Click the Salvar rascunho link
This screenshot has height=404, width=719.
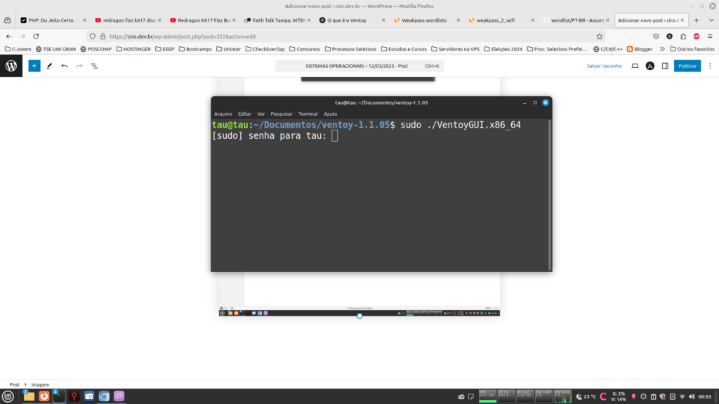coord(604,66)
